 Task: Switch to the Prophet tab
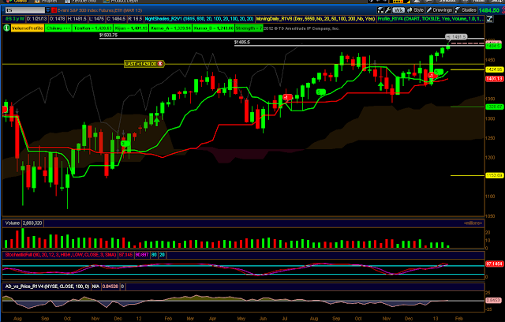[x=46, y=2]
